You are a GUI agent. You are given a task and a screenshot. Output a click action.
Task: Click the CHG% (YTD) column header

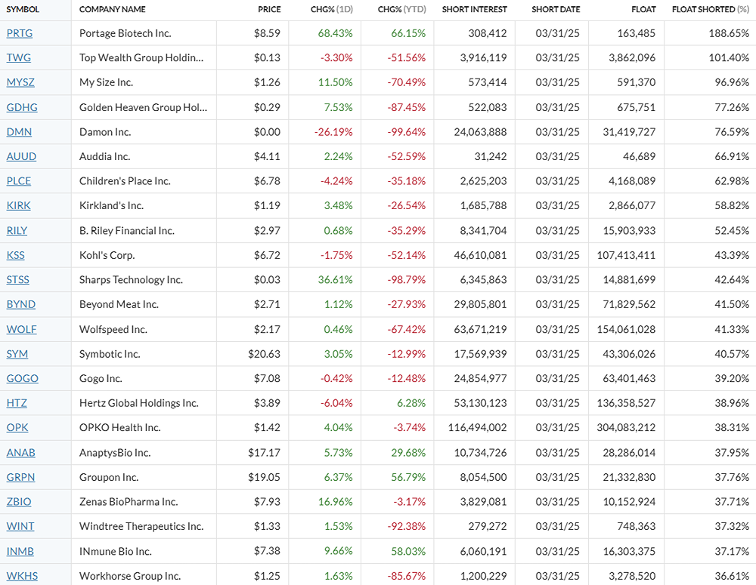401,9
